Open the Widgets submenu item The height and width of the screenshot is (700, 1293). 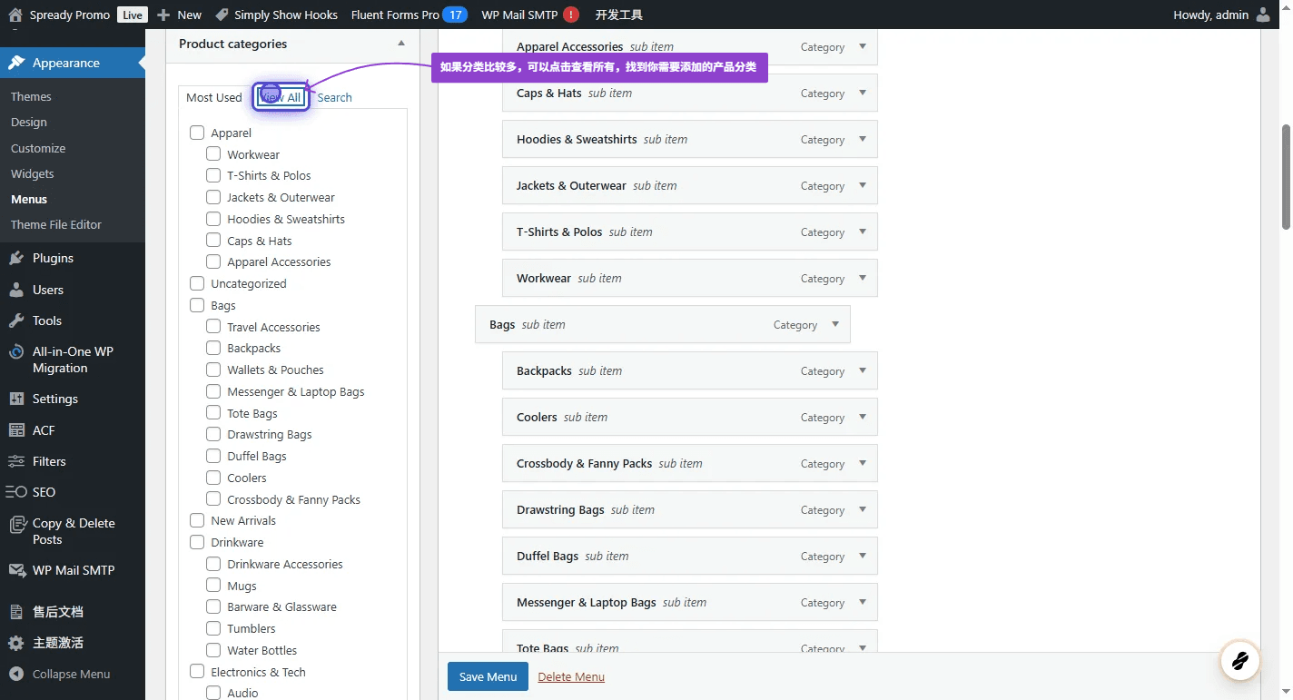point(33,173)
